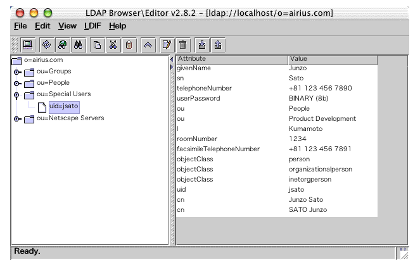This screenshot has height=267, width=420.
Task: Click the o=airius.com root folder icon
Action: [x=16, y=61]
